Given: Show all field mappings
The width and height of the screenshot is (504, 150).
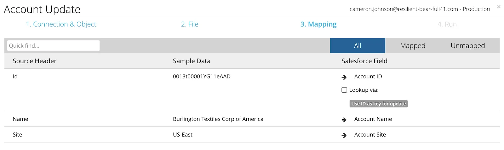Looking at the screenshot, I should [358, 45].
